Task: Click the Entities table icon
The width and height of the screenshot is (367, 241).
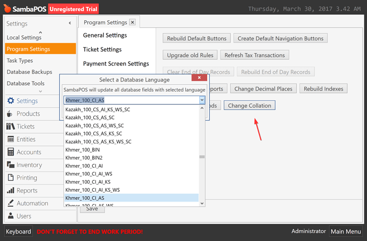Action: [11, 139]
